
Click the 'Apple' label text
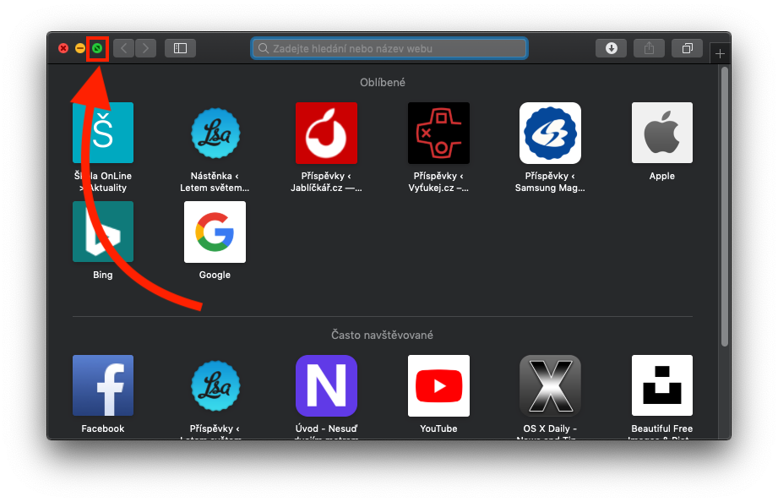click(662, 176)
